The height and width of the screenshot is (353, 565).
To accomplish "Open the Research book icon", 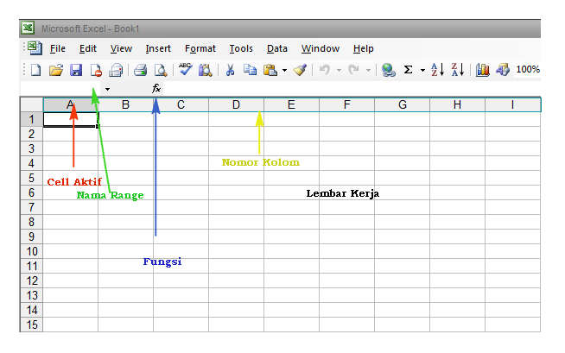I will 205,70.
